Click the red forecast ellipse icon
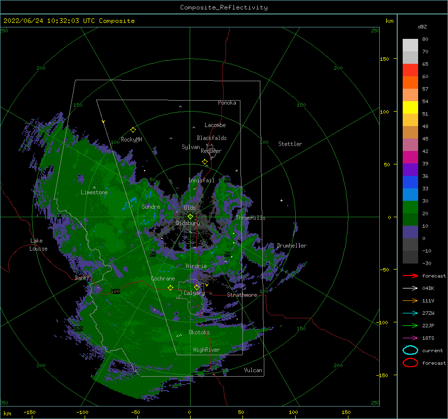 pyautogui.click(x=410, y=363)
